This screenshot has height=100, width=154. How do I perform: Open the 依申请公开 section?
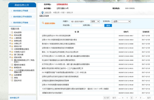[x=15, y=98]
